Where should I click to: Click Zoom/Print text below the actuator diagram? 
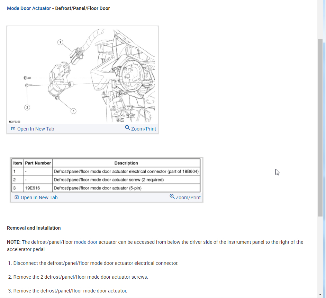144,129
